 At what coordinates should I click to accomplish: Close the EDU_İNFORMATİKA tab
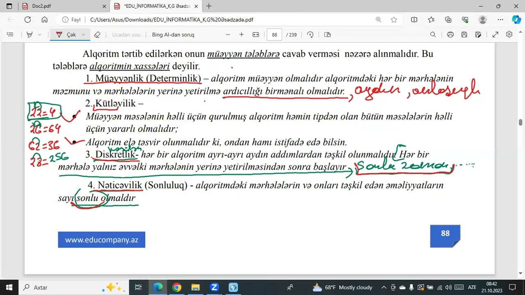[196, 6]
